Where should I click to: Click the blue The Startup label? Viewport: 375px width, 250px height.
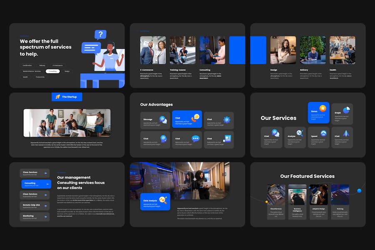[67, 97]
